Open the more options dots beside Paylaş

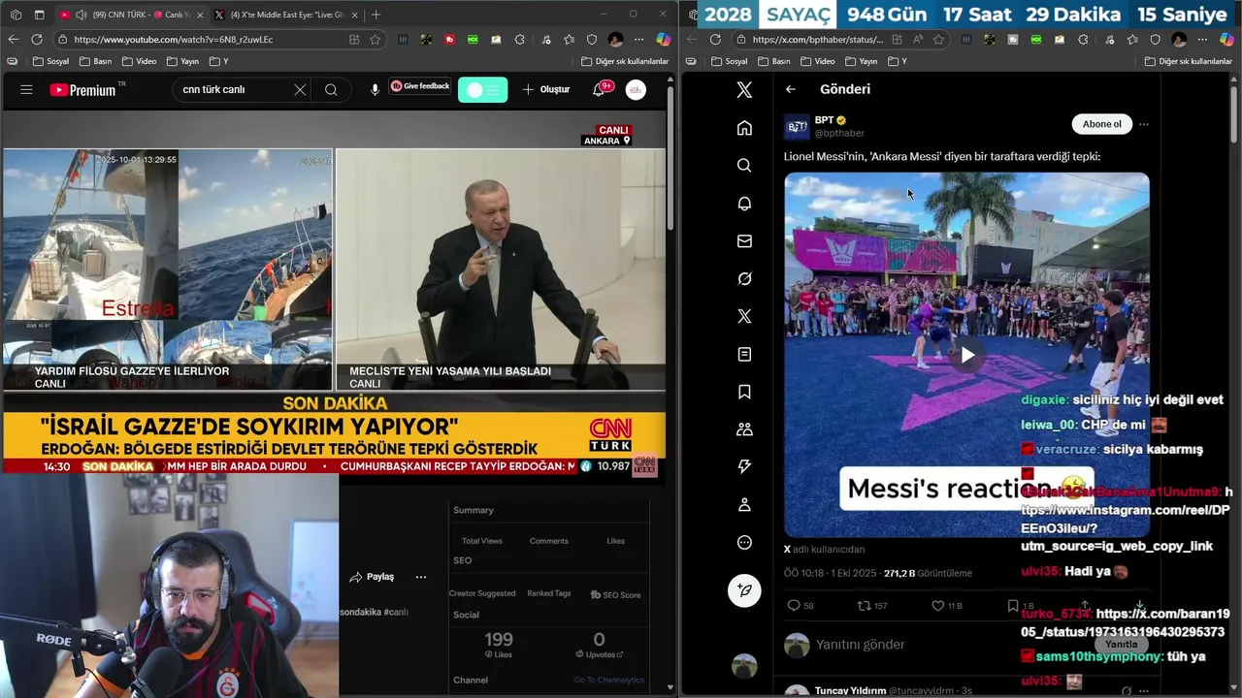421,577
